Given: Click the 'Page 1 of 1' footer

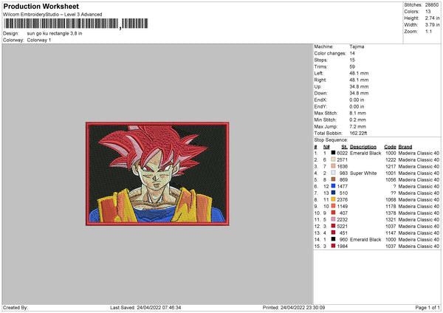Looking at the screenshot, I should [427, 307].
